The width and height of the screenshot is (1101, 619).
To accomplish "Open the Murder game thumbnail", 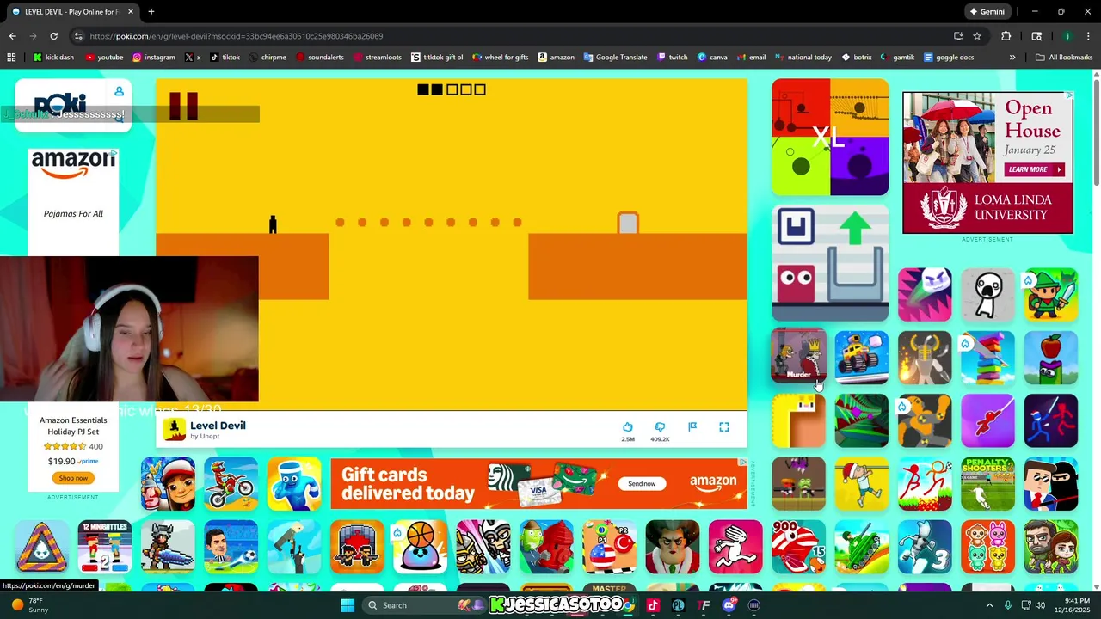I will [x=798, y=357].
